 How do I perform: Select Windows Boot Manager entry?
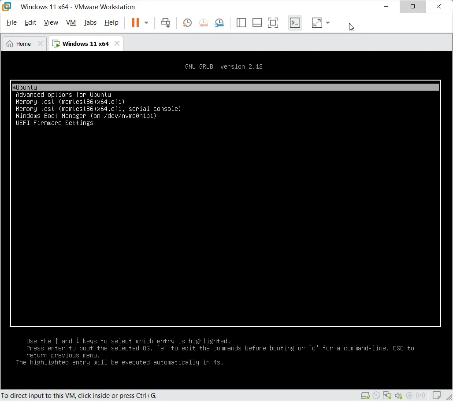(86, 116)
